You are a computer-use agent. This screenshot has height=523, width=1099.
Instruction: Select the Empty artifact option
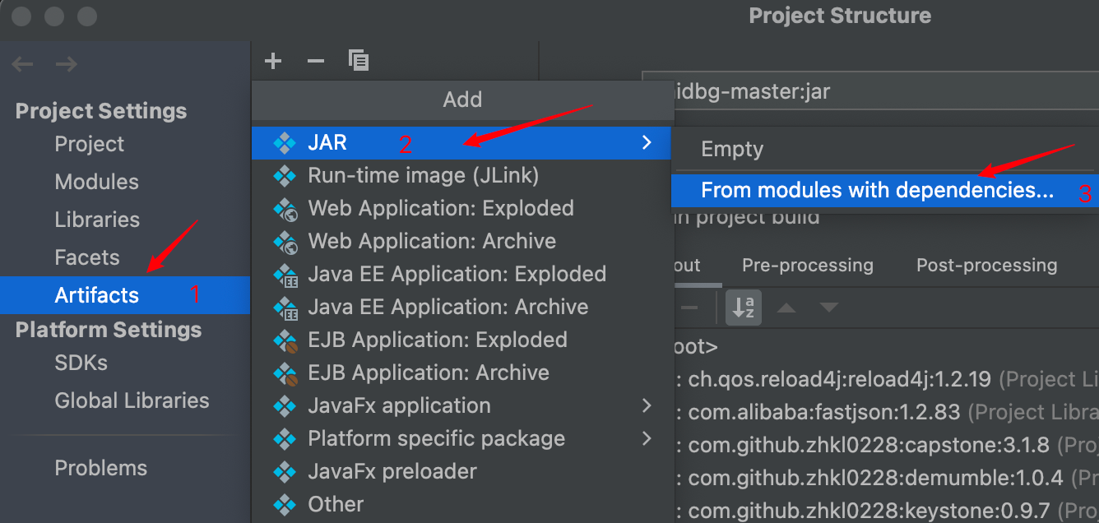click(731, 149)
